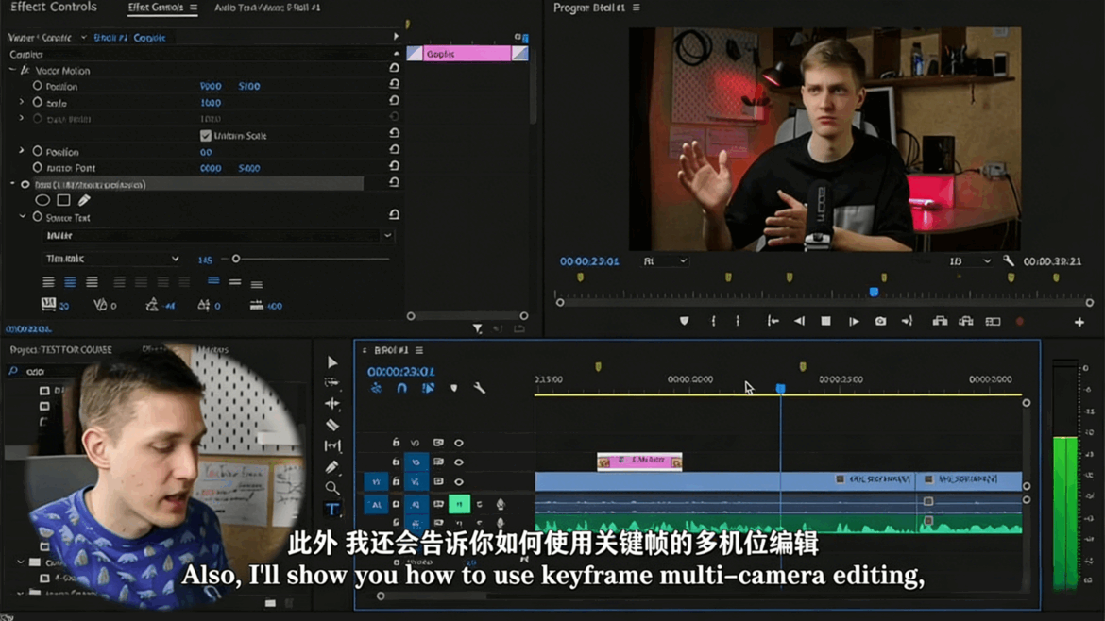
Task: Create a free draw bezier mask with the pen
Action: coord(84,199)
